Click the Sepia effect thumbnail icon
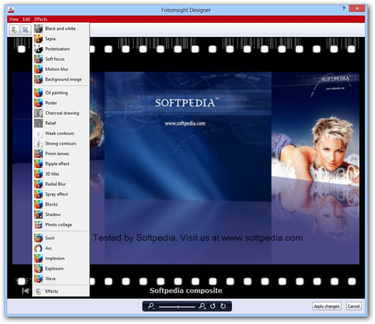 pyautogui.click(x=38, y=39)
